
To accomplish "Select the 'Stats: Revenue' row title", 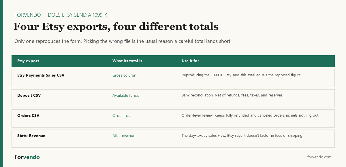I will 31,136.
